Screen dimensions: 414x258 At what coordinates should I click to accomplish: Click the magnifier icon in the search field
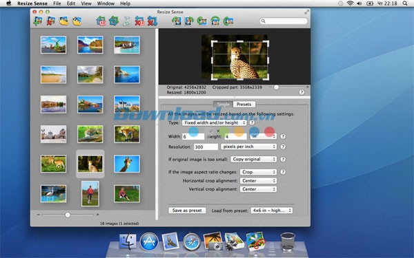tap(263, 21)
